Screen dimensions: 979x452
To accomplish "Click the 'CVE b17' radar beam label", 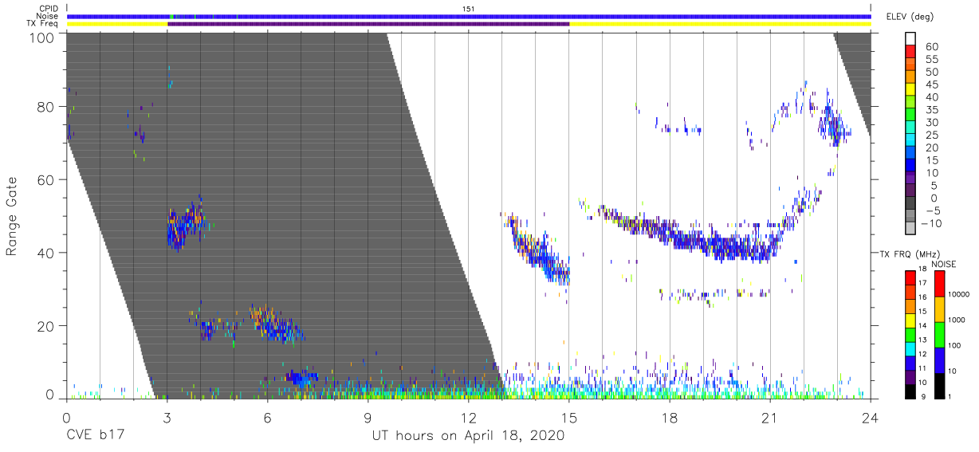I will point(94,436).
